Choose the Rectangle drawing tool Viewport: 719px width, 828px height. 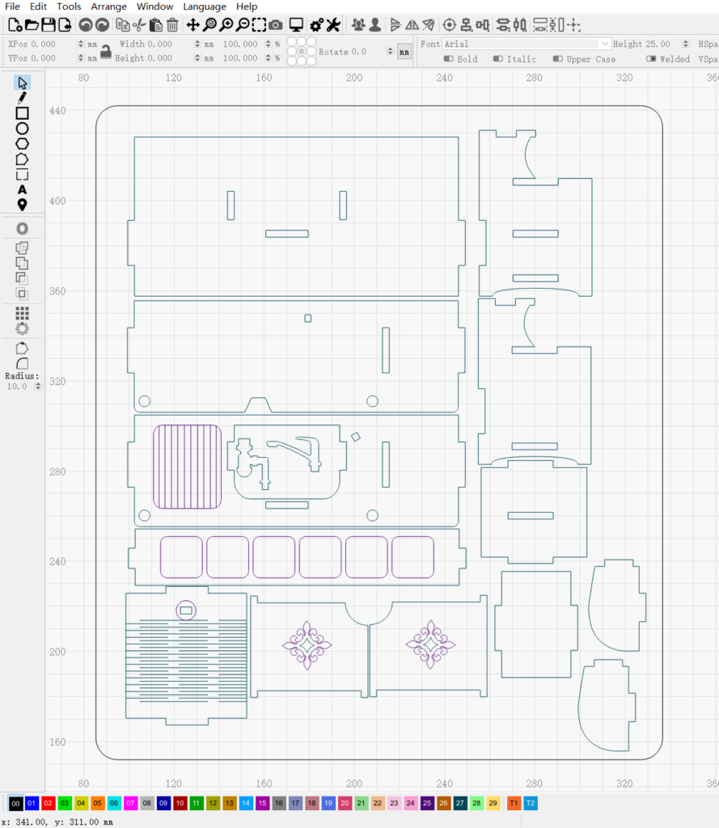(23, 113)
